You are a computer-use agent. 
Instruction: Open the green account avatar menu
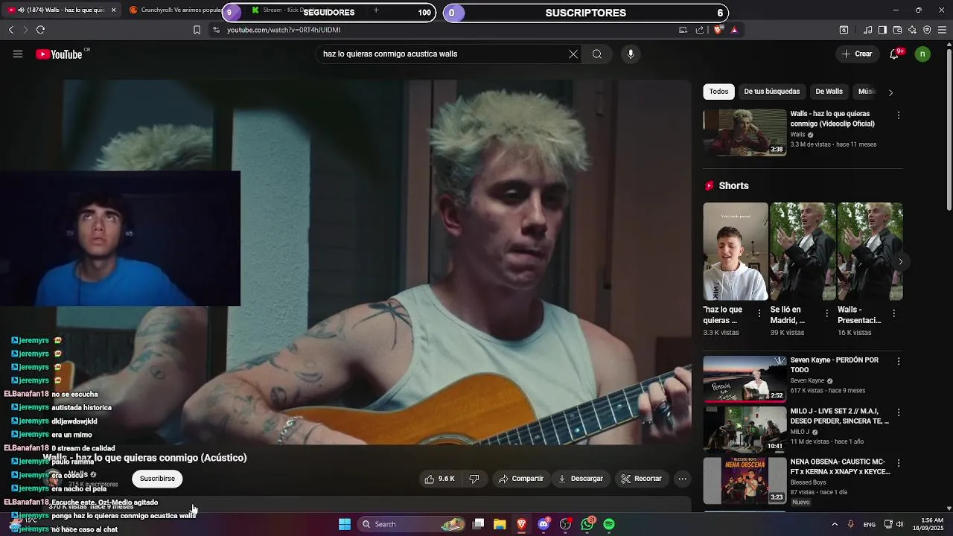(922, 54)
